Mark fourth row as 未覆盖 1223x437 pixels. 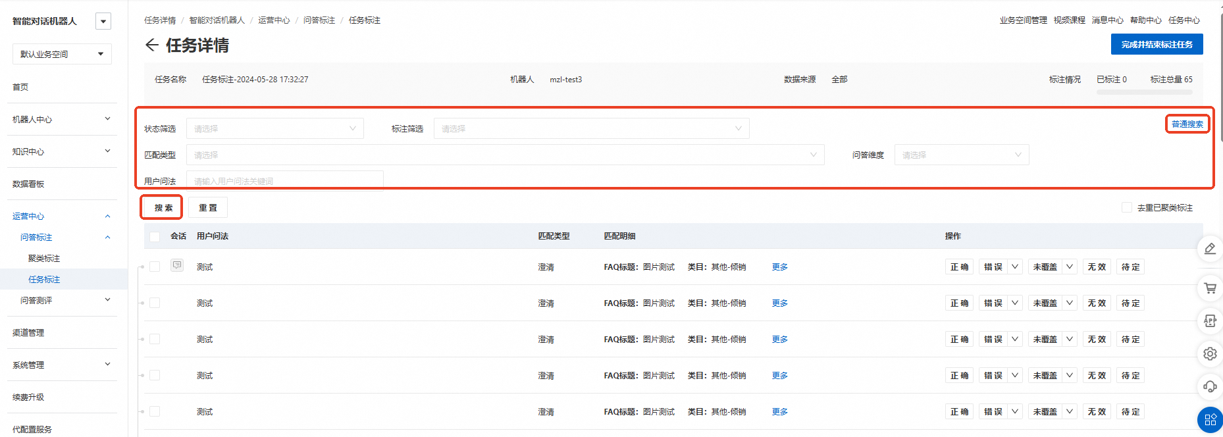(1045, 375)
